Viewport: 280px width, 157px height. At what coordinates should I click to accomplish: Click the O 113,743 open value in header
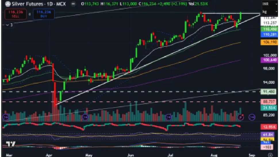click(x=90, y=4)
